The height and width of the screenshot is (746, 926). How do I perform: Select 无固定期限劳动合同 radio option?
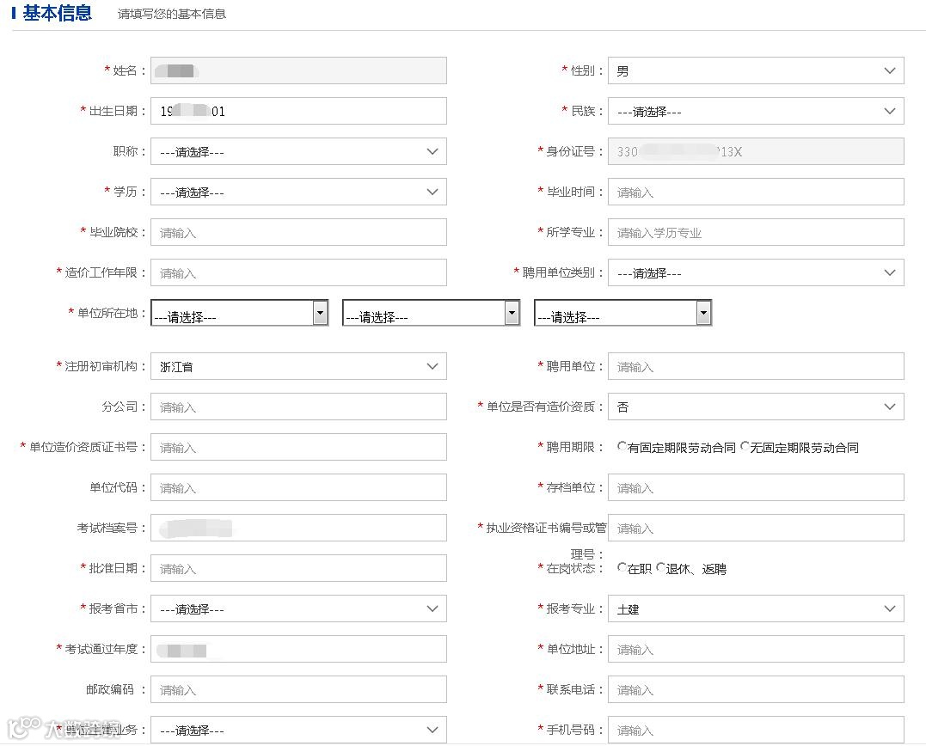744,446
